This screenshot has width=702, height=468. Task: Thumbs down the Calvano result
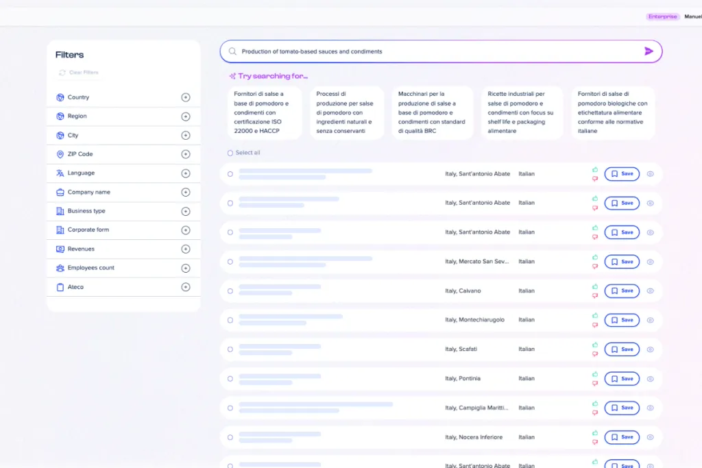[x=595, y=296]
